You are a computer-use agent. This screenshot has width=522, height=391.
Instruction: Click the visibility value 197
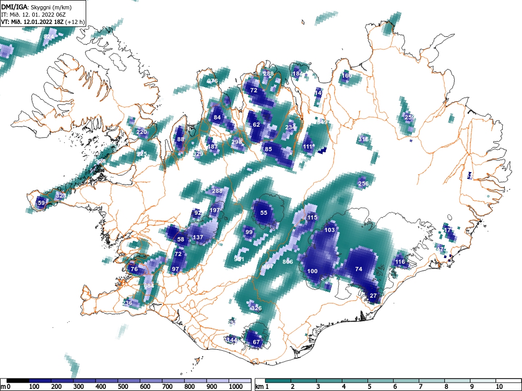215,210
